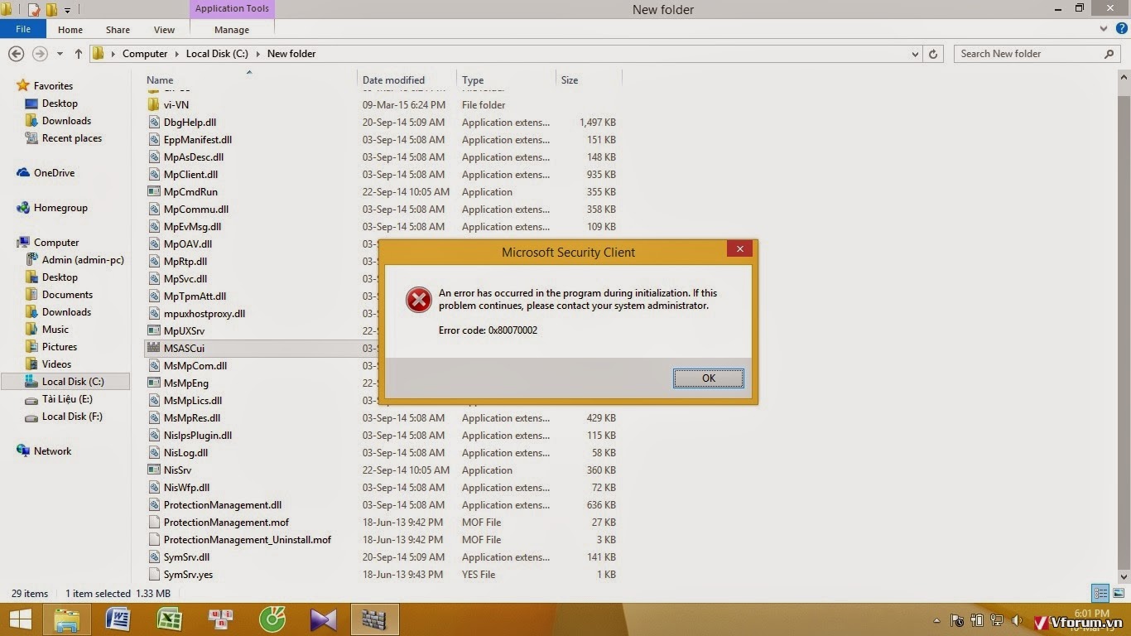The height and width of the screenshot is (636, 1131).
Task: Go up one folder level
Action: point(79,53)
